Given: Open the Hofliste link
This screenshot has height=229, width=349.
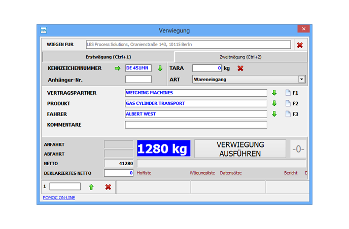Looking at the screenshot, I should point(144,173).
